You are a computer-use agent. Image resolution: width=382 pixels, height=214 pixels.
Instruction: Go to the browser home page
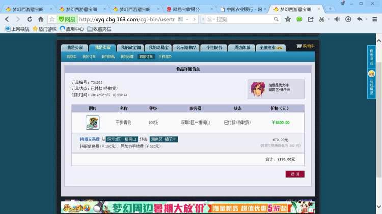[x=40, y=19]
